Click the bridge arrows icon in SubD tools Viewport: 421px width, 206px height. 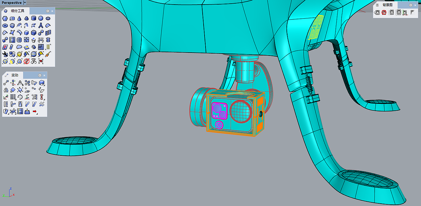40,40
